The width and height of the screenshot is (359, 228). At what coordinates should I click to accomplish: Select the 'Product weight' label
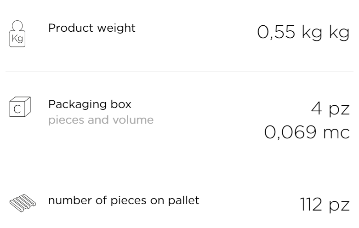(x=92, y=28)
